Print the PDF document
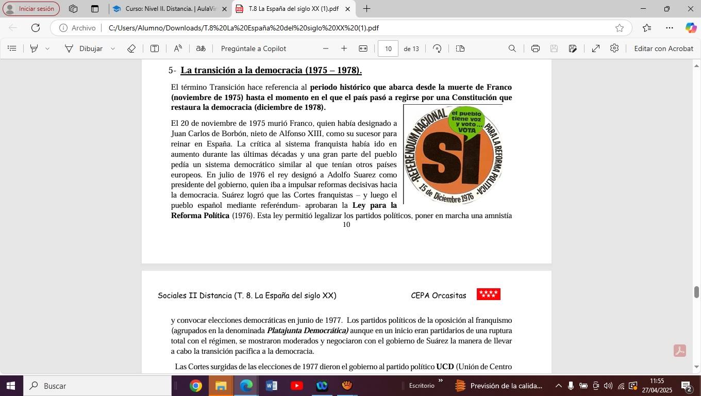 pyautogui.click(x=536, y=48)
